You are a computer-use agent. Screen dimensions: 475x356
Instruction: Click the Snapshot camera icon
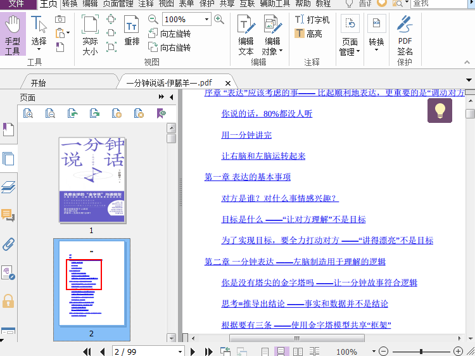60,20
